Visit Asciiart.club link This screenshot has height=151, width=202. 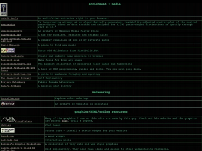tap(10, 60)
